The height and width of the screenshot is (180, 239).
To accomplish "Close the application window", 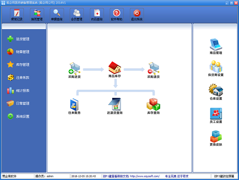I will click(x=236, y=3).
